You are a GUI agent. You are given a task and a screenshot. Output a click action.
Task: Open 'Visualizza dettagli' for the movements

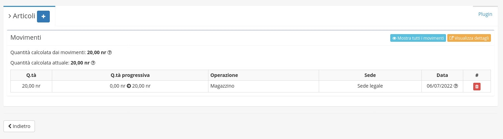tap(469, 38)
